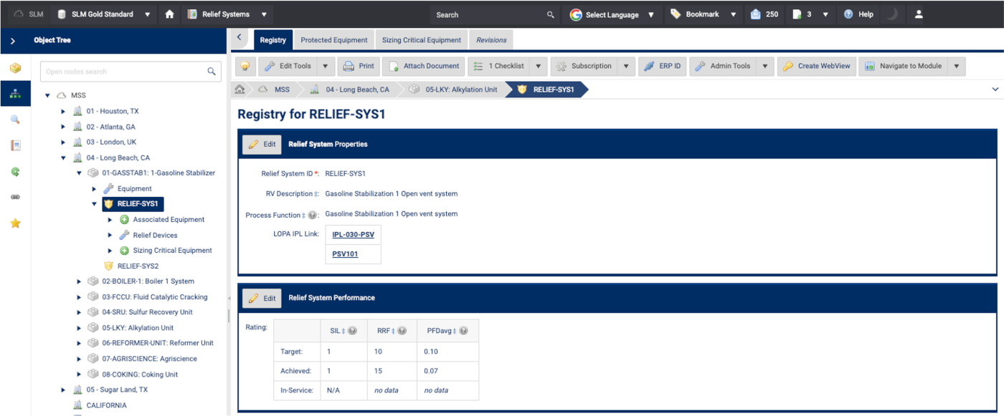Click the home icon in top bar

(x=169, y=14)
